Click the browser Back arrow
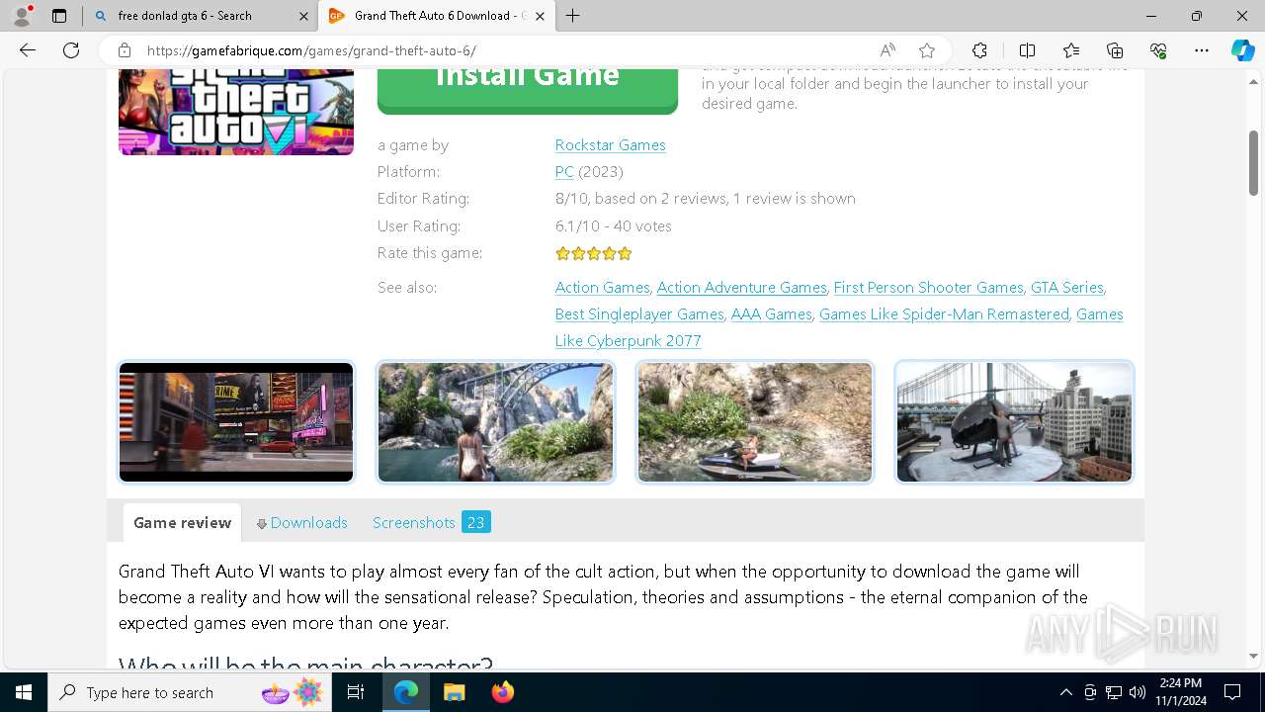 click(x=28, y=50)
